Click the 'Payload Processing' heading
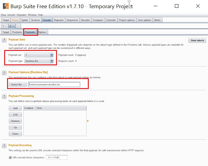The image size is (208, 166). [21, 96]
